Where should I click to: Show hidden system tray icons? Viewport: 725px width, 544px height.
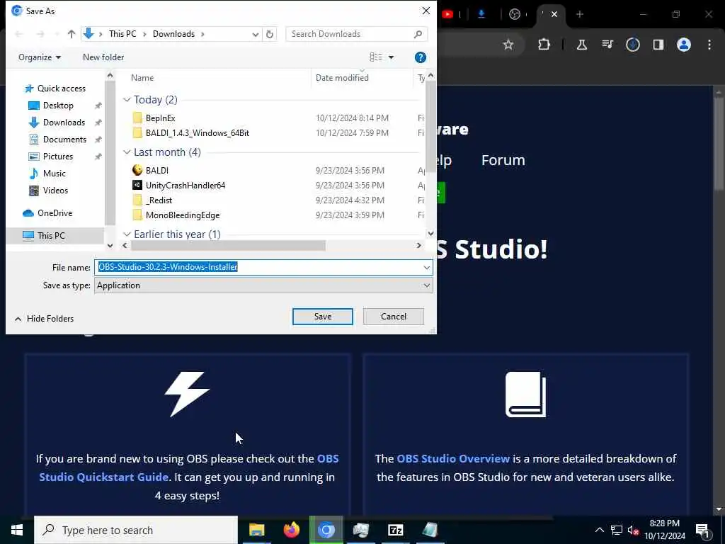[599, 530]
